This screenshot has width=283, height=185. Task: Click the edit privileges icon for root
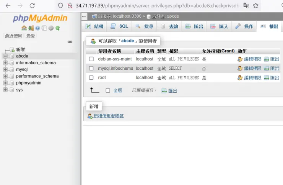[x=240, y=78]
